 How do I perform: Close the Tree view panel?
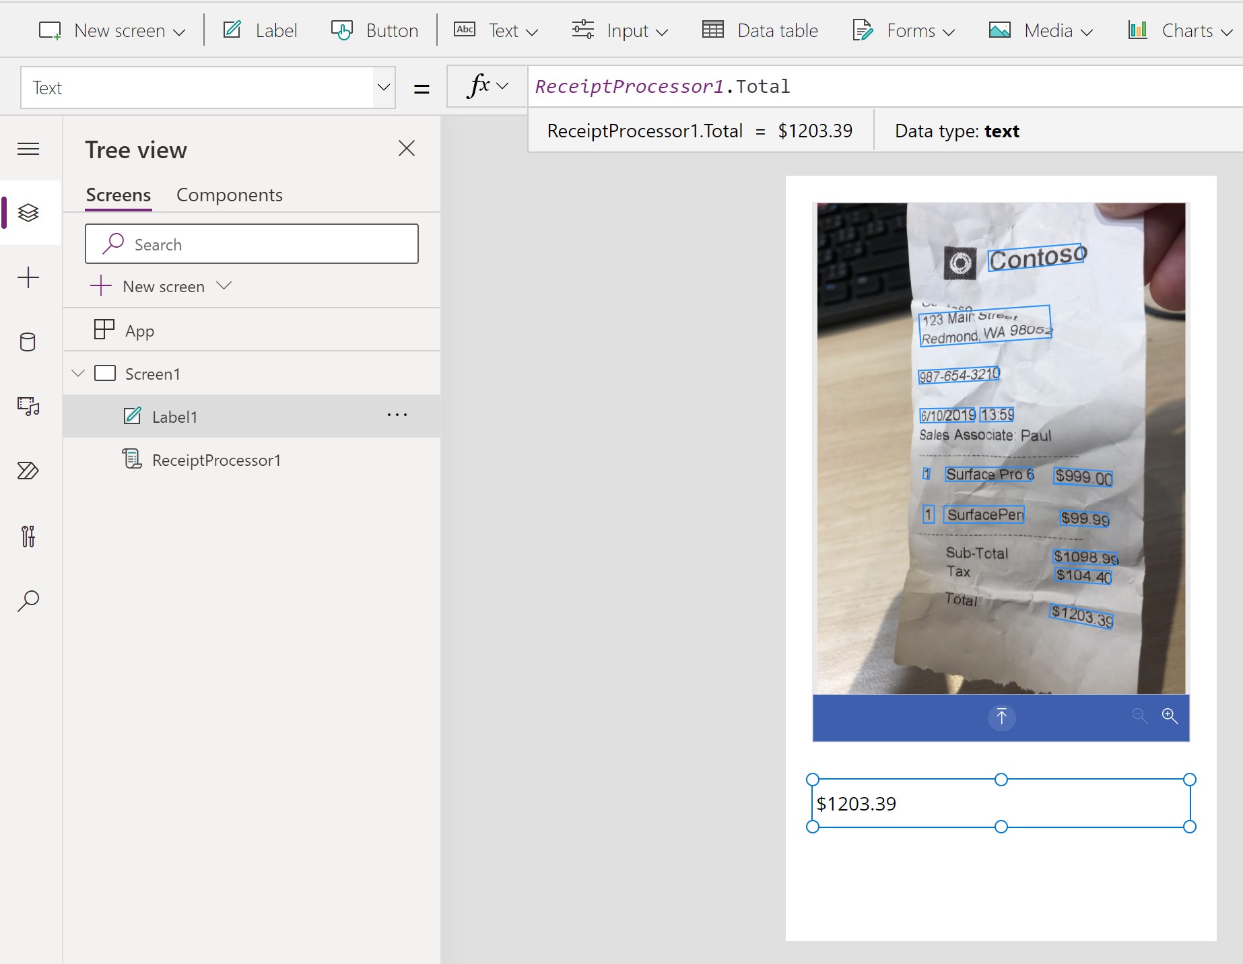(x=407, y=148)
